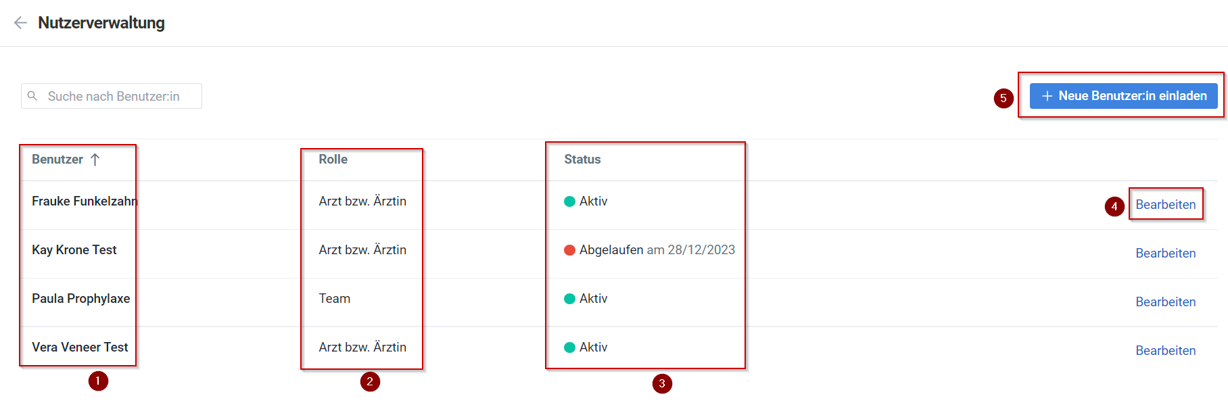The width and height of the screenshot is (1228, 409).
Task: Click the Rolle column header
Action: pos(333,160)
